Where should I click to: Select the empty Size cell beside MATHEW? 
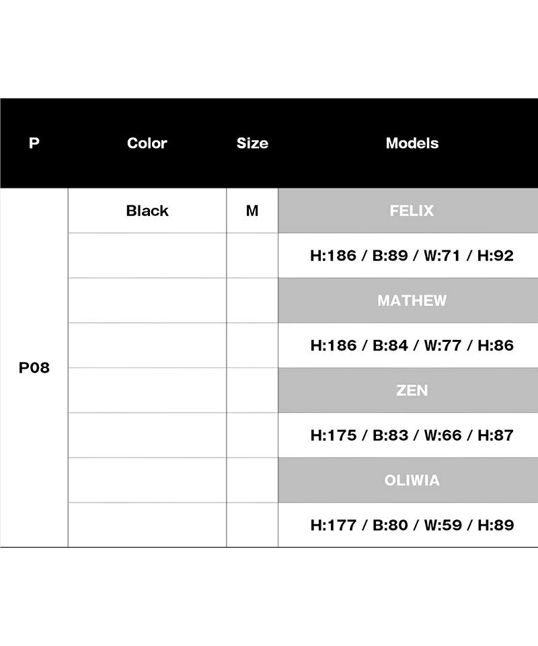[x=252, y=300]
